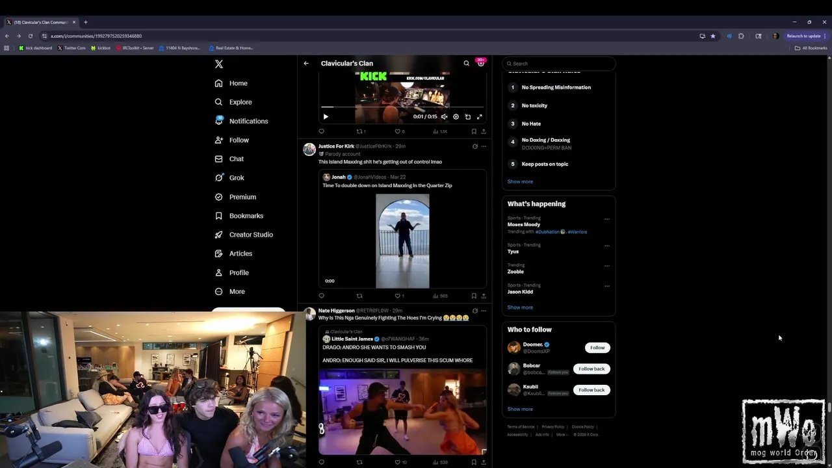Viewport: 832px width, 468px height.
Task: Open more options on Justice For Kirk post
Action: [483, 146]
